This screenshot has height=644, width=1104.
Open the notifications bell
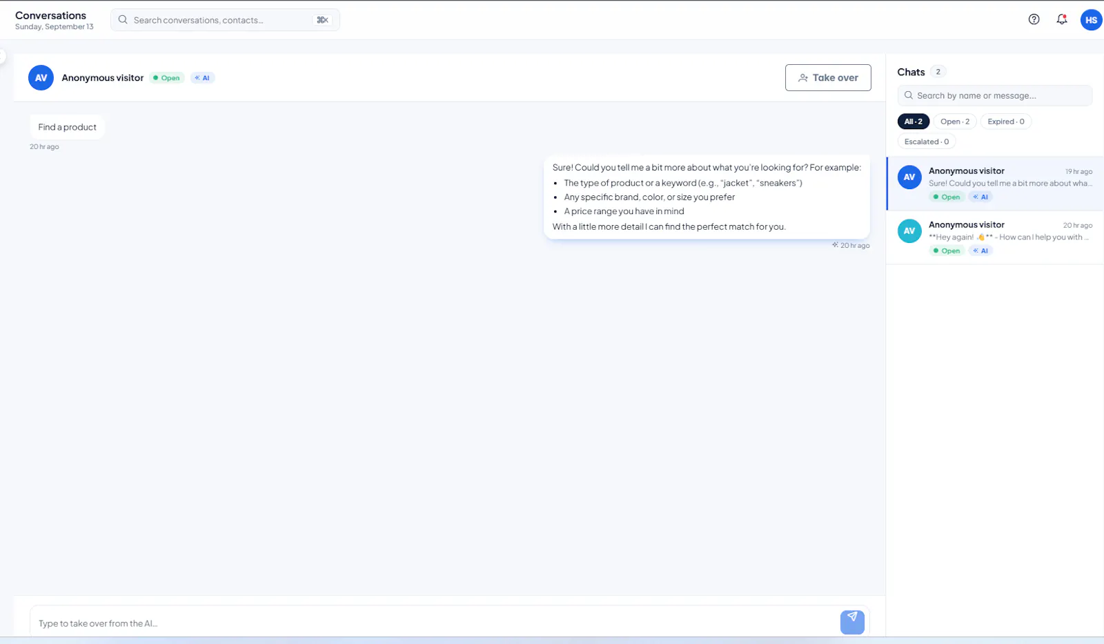click(x=1062, y=19)
